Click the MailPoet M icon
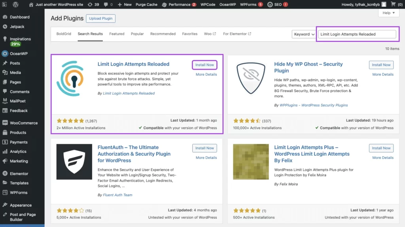Image resolution: width=405 pixels, height=227 pixels. point(5,101)
